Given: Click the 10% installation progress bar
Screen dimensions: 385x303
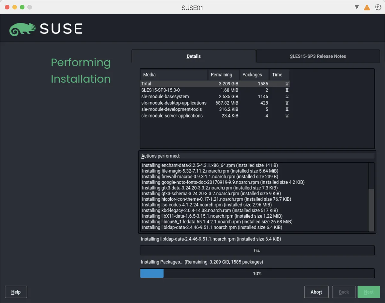Looking at the screenshot, I should [x=257, y=273].
